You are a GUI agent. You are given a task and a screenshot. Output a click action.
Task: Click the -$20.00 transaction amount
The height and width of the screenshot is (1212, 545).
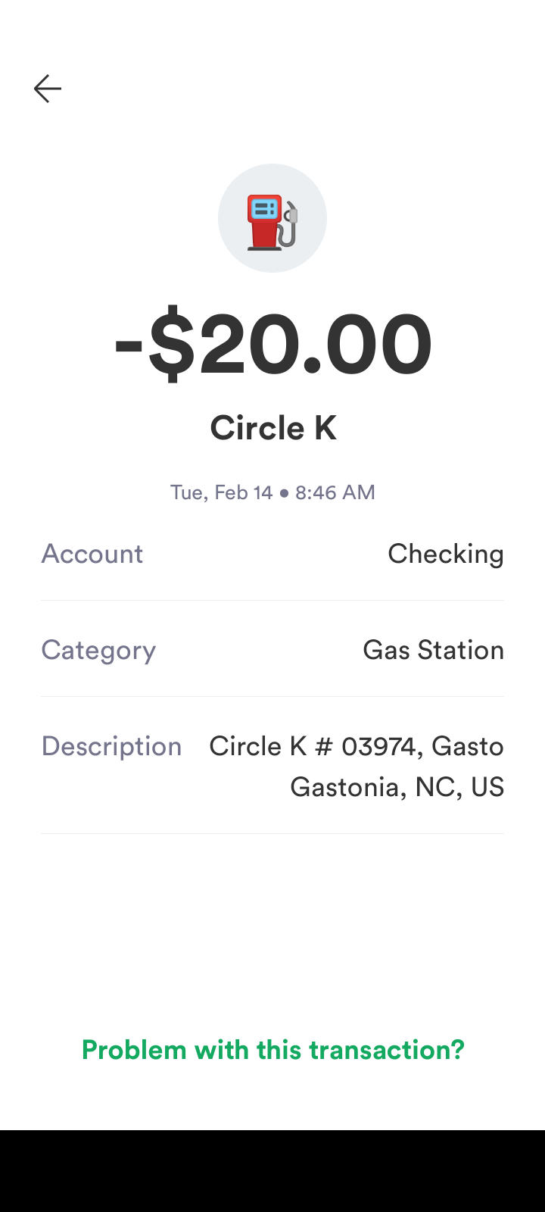point(272,343)
